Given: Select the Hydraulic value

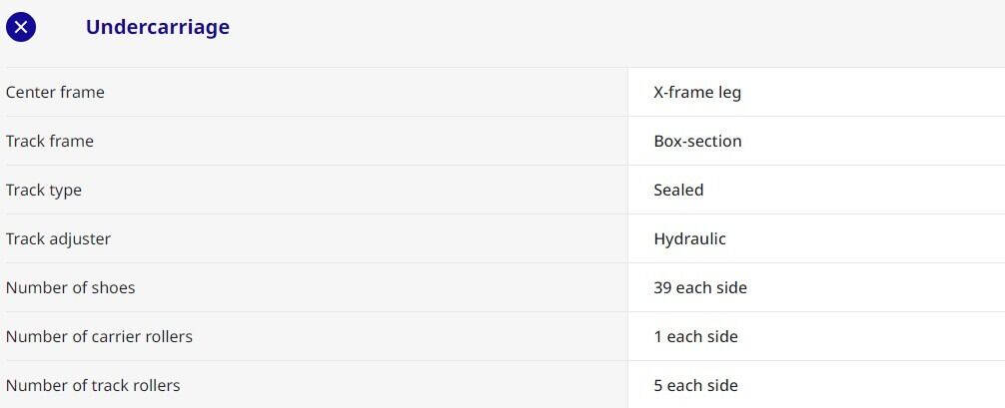Looking at the screenshot, I should [689, 238].
